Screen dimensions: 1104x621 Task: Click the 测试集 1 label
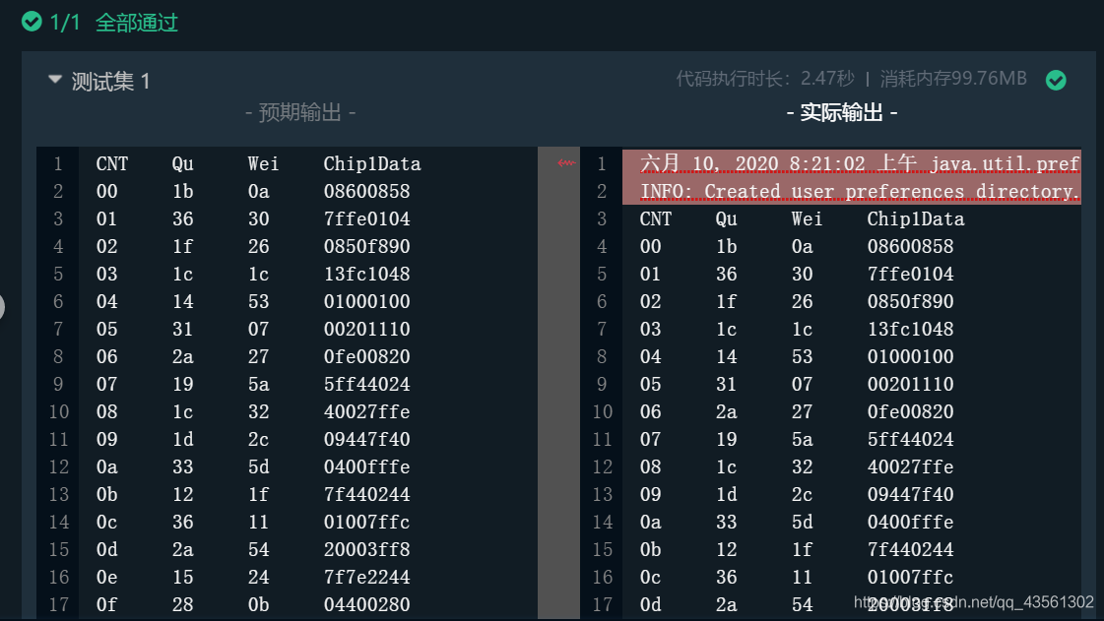pos(110,82)
